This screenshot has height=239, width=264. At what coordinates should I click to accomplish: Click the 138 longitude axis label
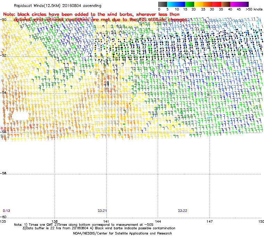(55, 221)
